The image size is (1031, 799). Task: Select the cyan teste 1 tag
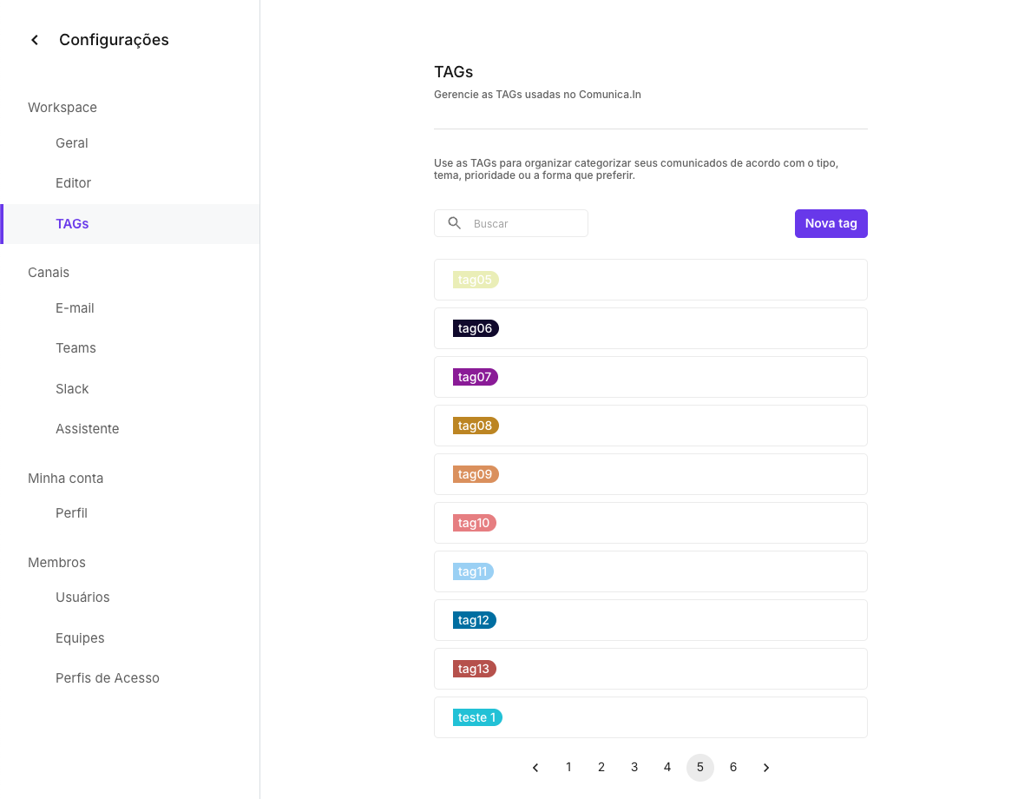pos(477,717)
